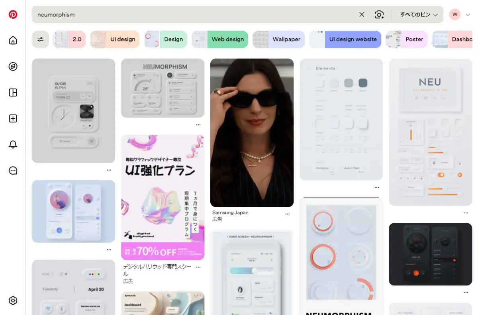Open the settings gear icon
The width and height of the screenshot is (478, 315).
[13, 300]
